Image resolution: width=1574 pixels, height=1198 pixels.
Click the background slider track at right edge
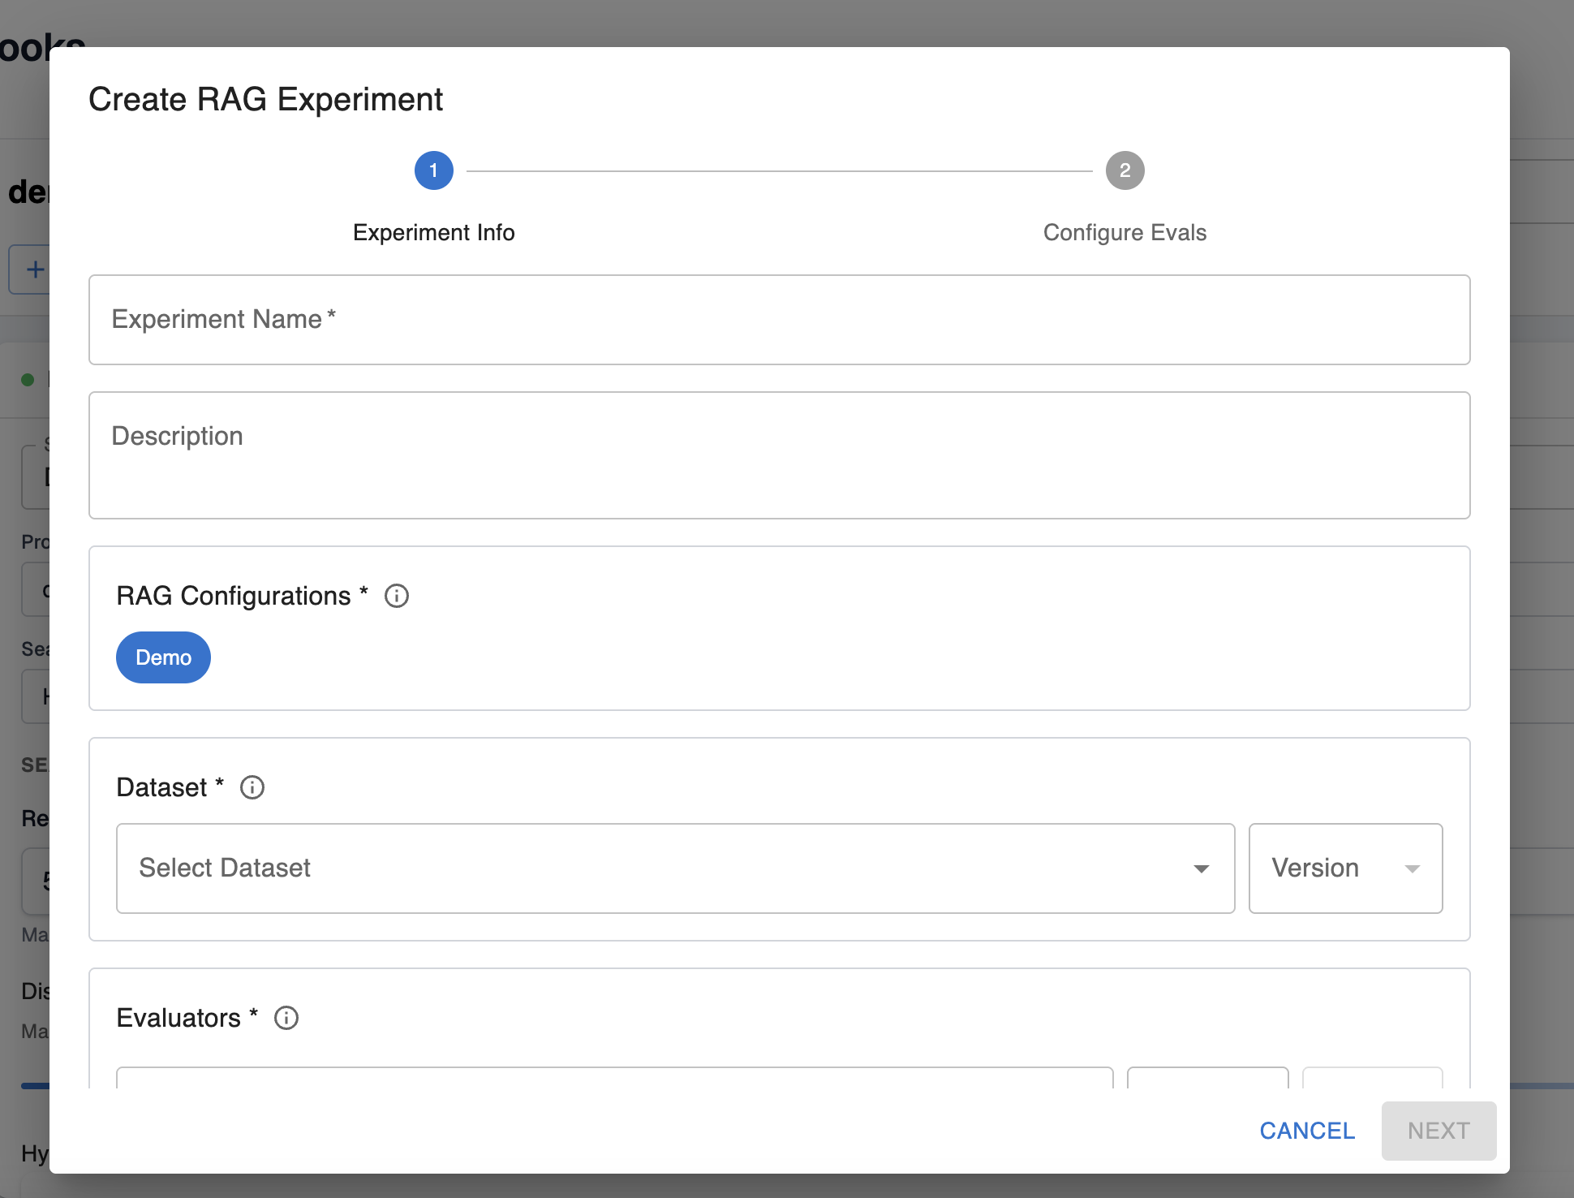tap(1542, 1085)
